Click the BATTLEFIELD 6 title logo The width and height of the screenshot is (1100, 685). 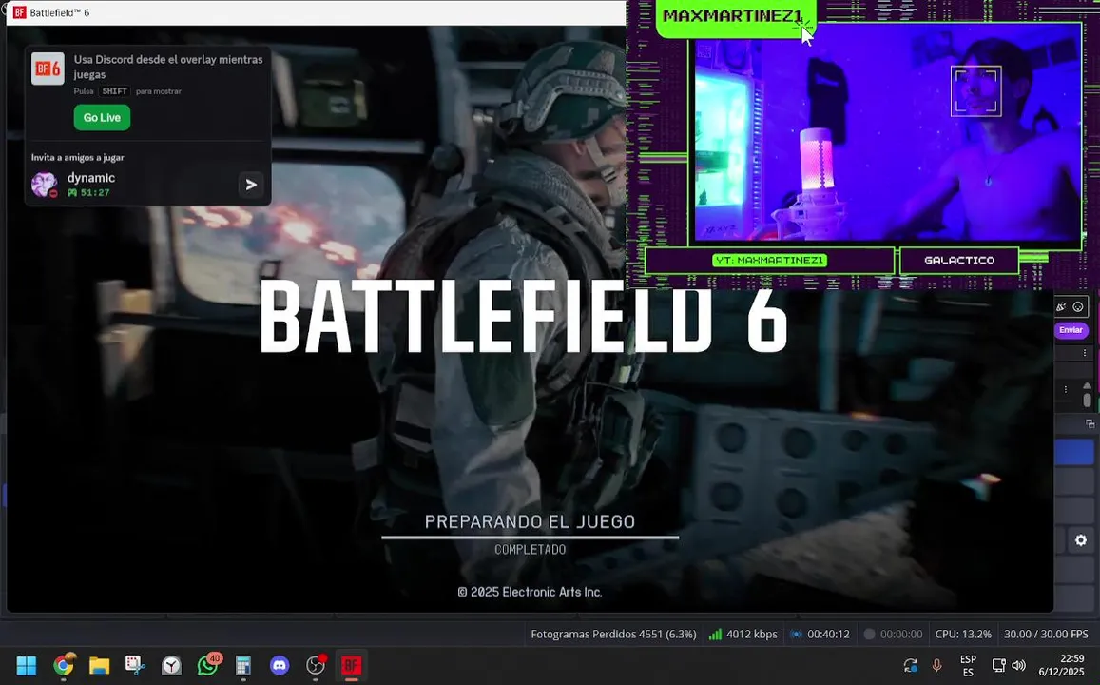(523, 316)
